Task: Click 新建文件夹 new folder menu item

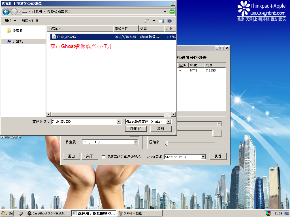Action: 30,21
